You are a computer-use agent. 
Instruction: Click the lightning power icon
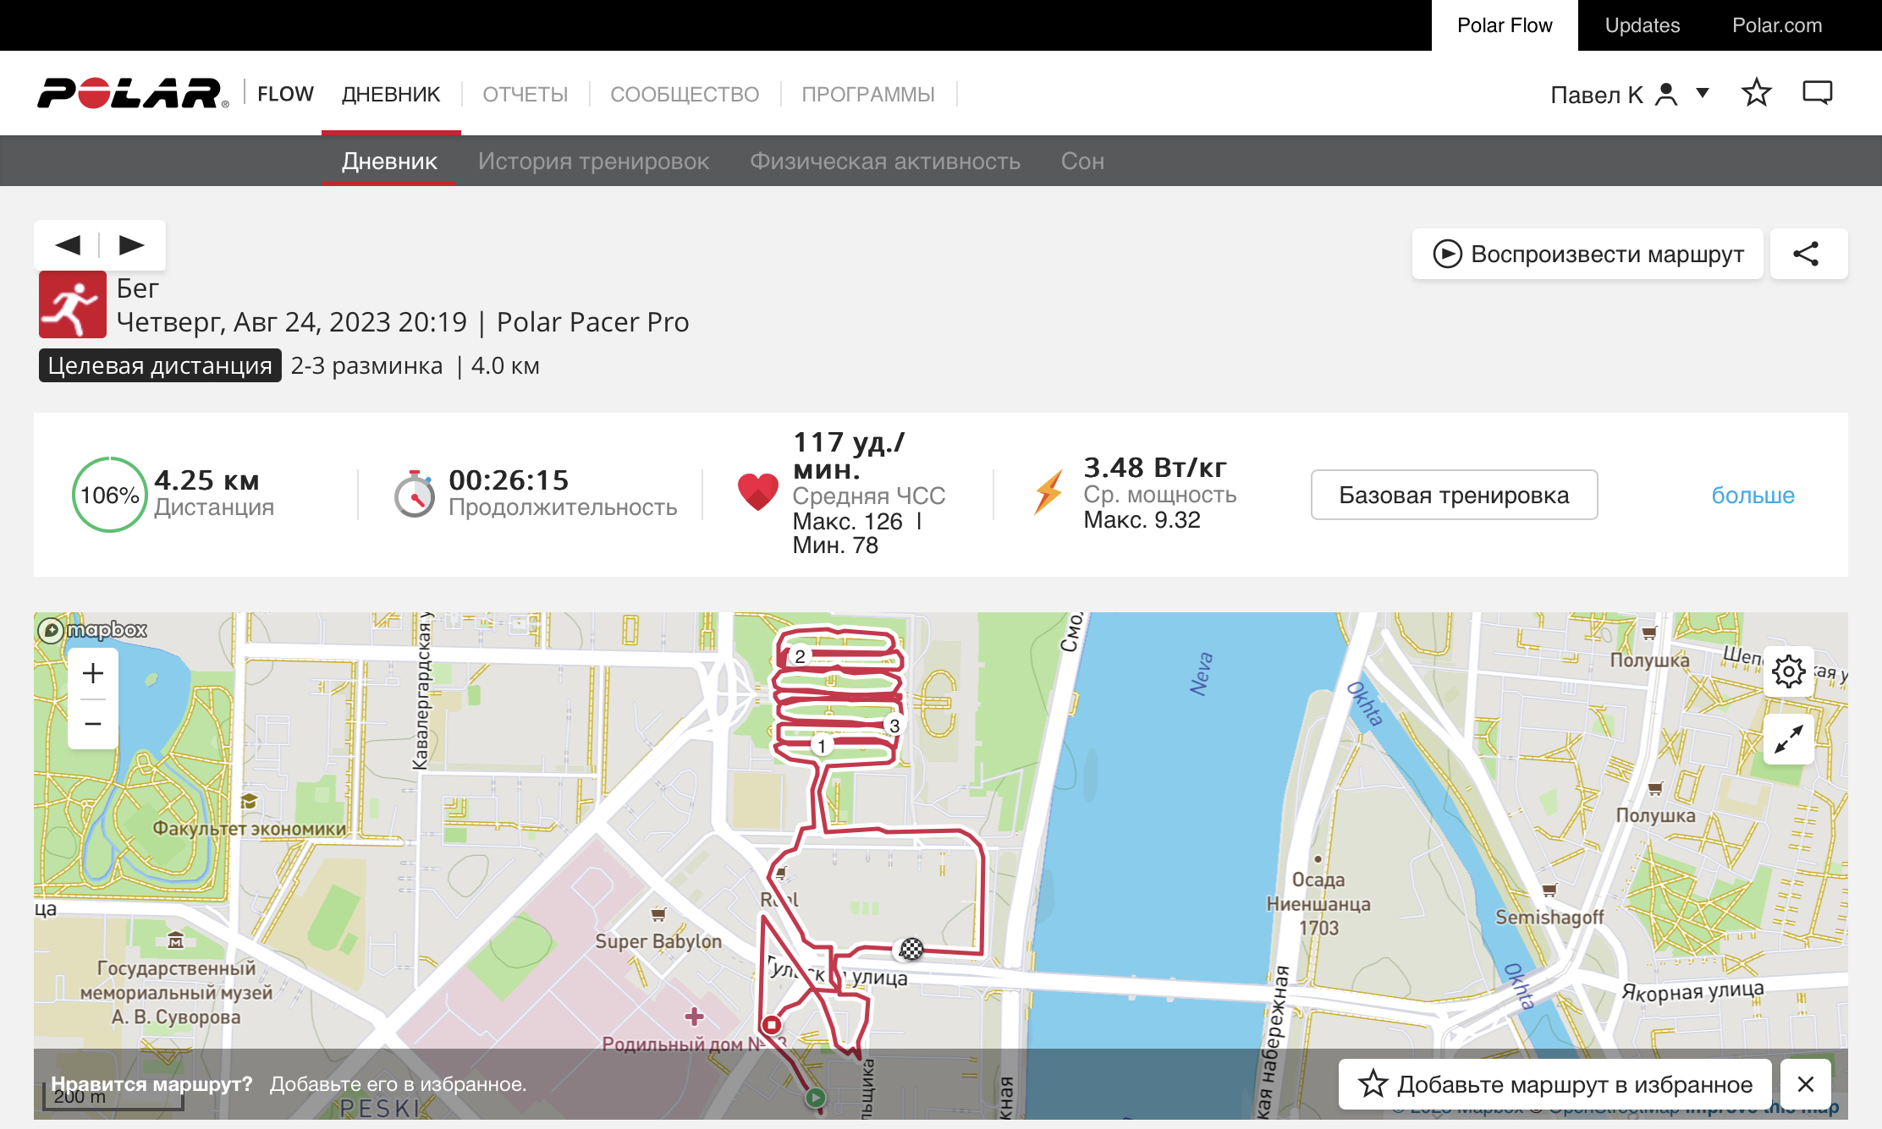coord(1049,491)
